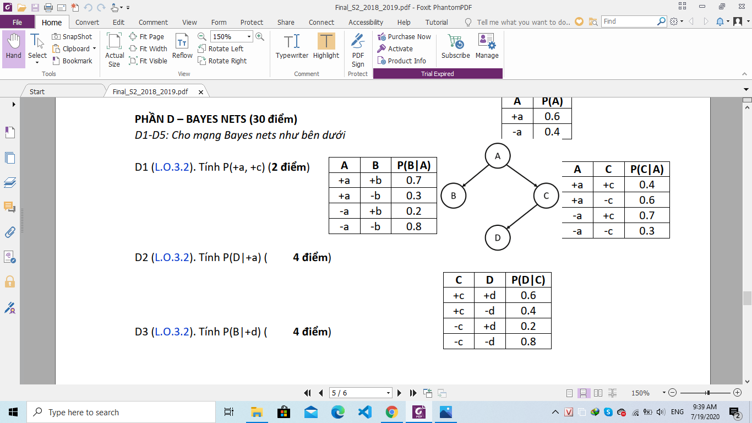Click the Rotate Left icon
752x423 pixels.
(x=201, y=48)
